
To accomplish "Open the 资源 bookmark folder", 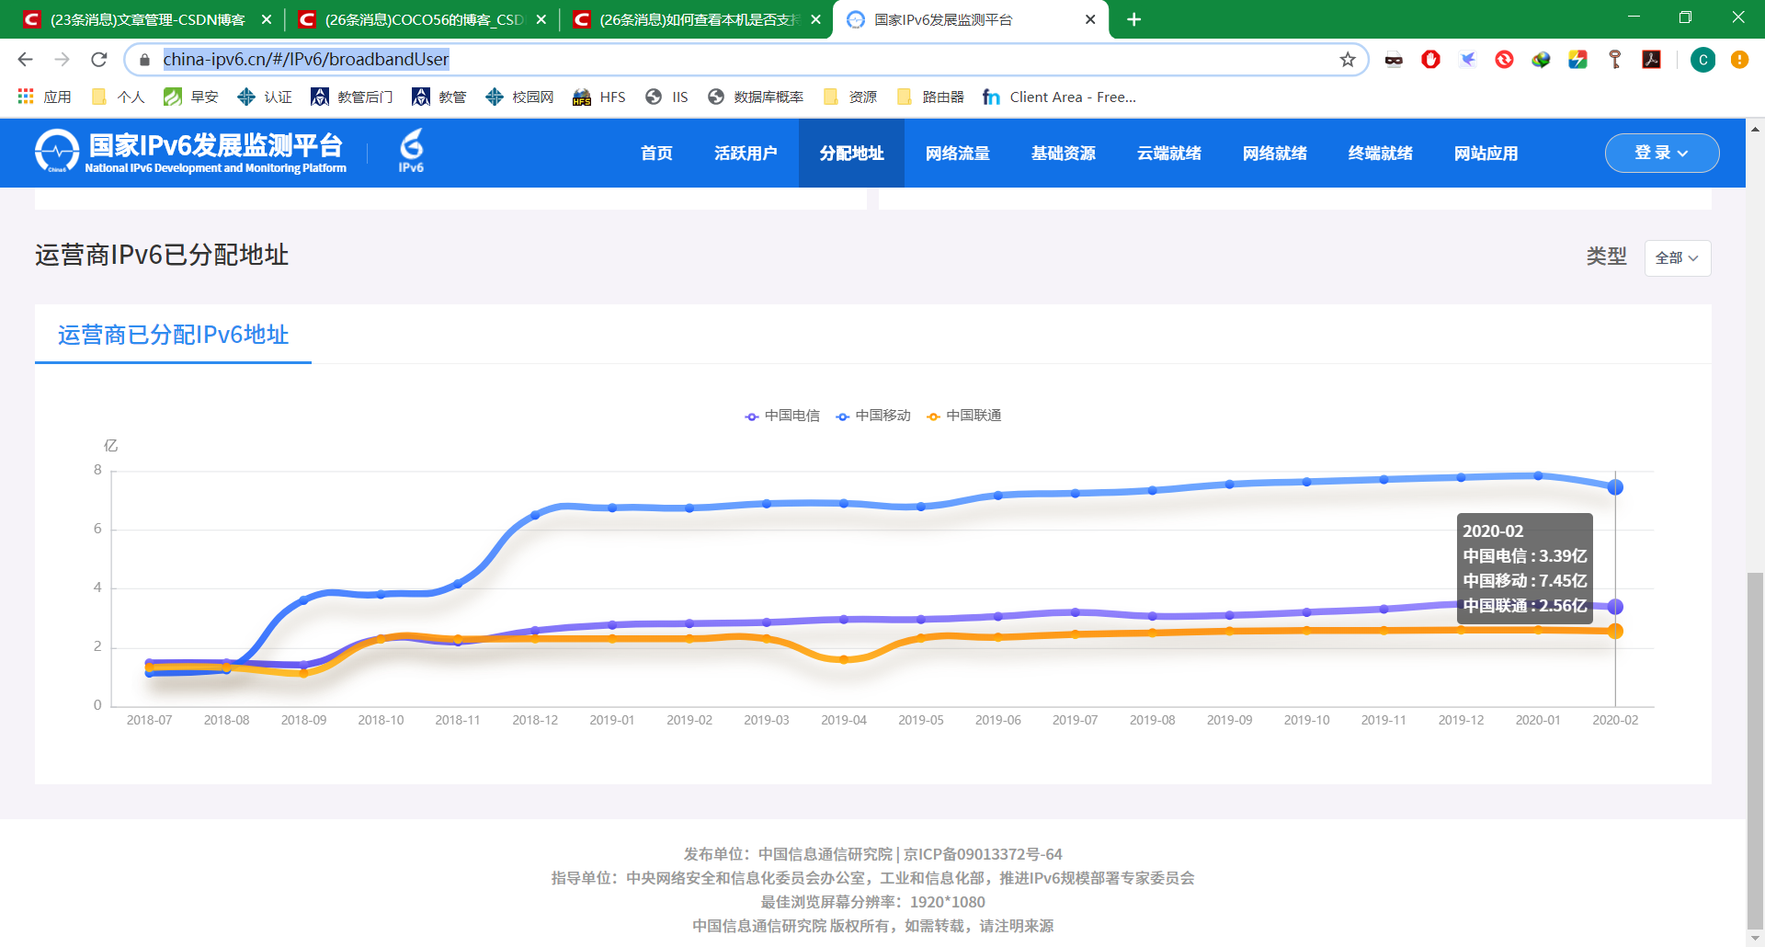I will pos(850,97).
